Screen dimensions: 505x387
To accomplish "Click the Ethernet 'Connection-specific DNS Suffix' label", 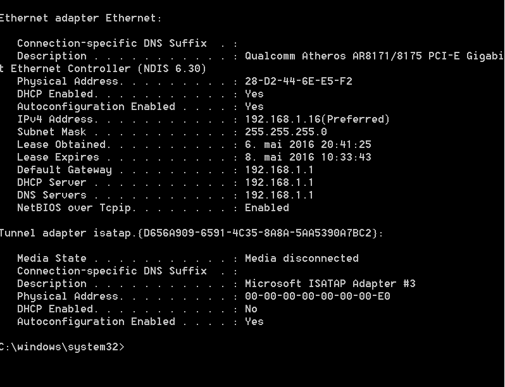I will (x=112, y=44).
